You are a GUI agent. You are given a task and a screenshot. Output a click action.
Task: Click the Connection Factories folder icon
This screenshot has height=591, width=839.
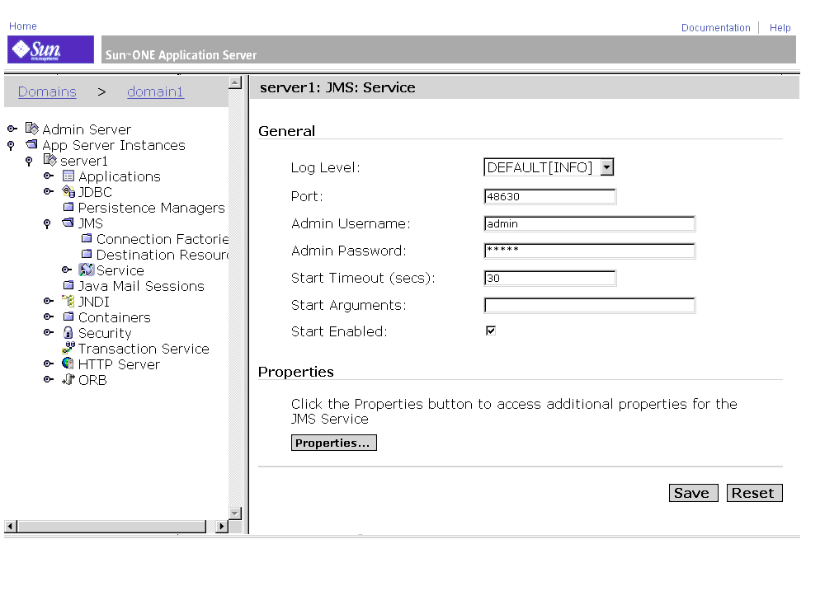[x=86, y=238]
